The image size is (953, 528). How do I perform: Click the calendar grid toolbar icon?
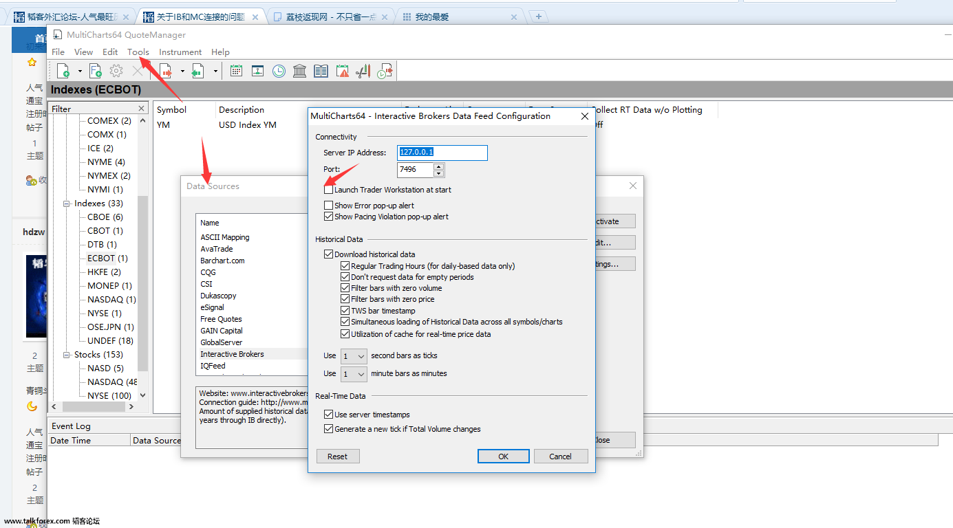pyautogui.click(x=236, y=70)
